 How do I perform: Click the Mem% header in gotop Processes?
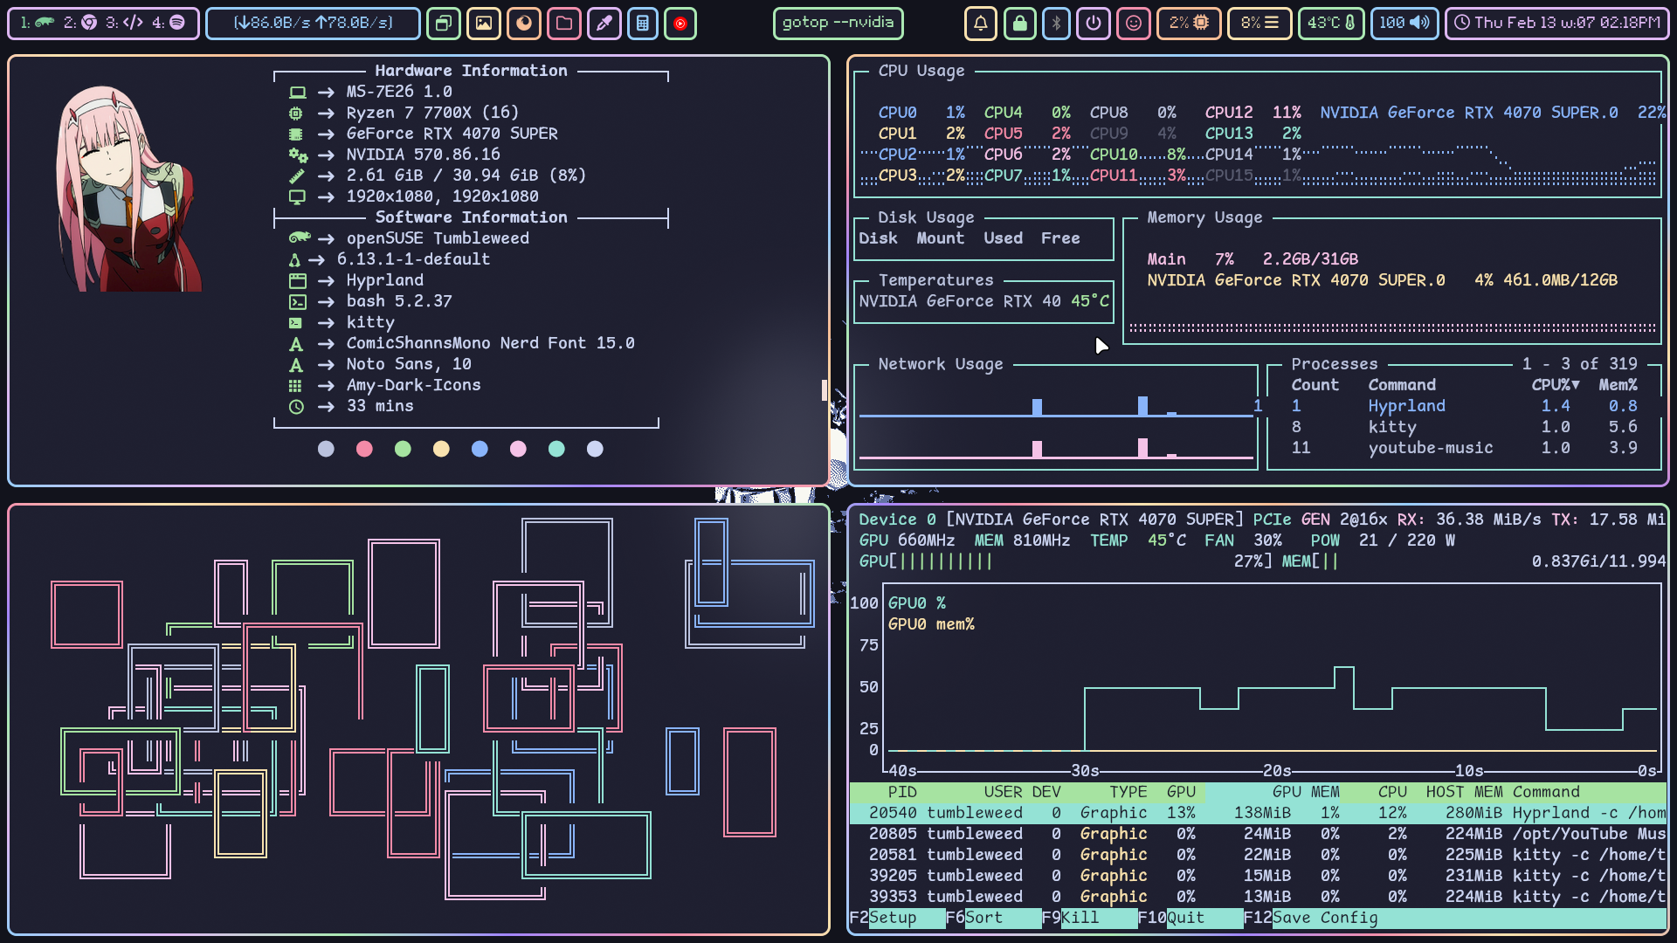tap(1618, 385)
